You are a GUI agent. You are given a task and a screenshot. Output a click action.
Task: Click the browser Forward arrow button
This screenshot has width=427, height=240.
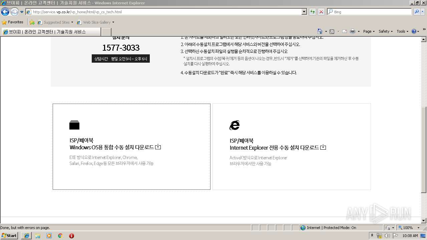(14, 12)
